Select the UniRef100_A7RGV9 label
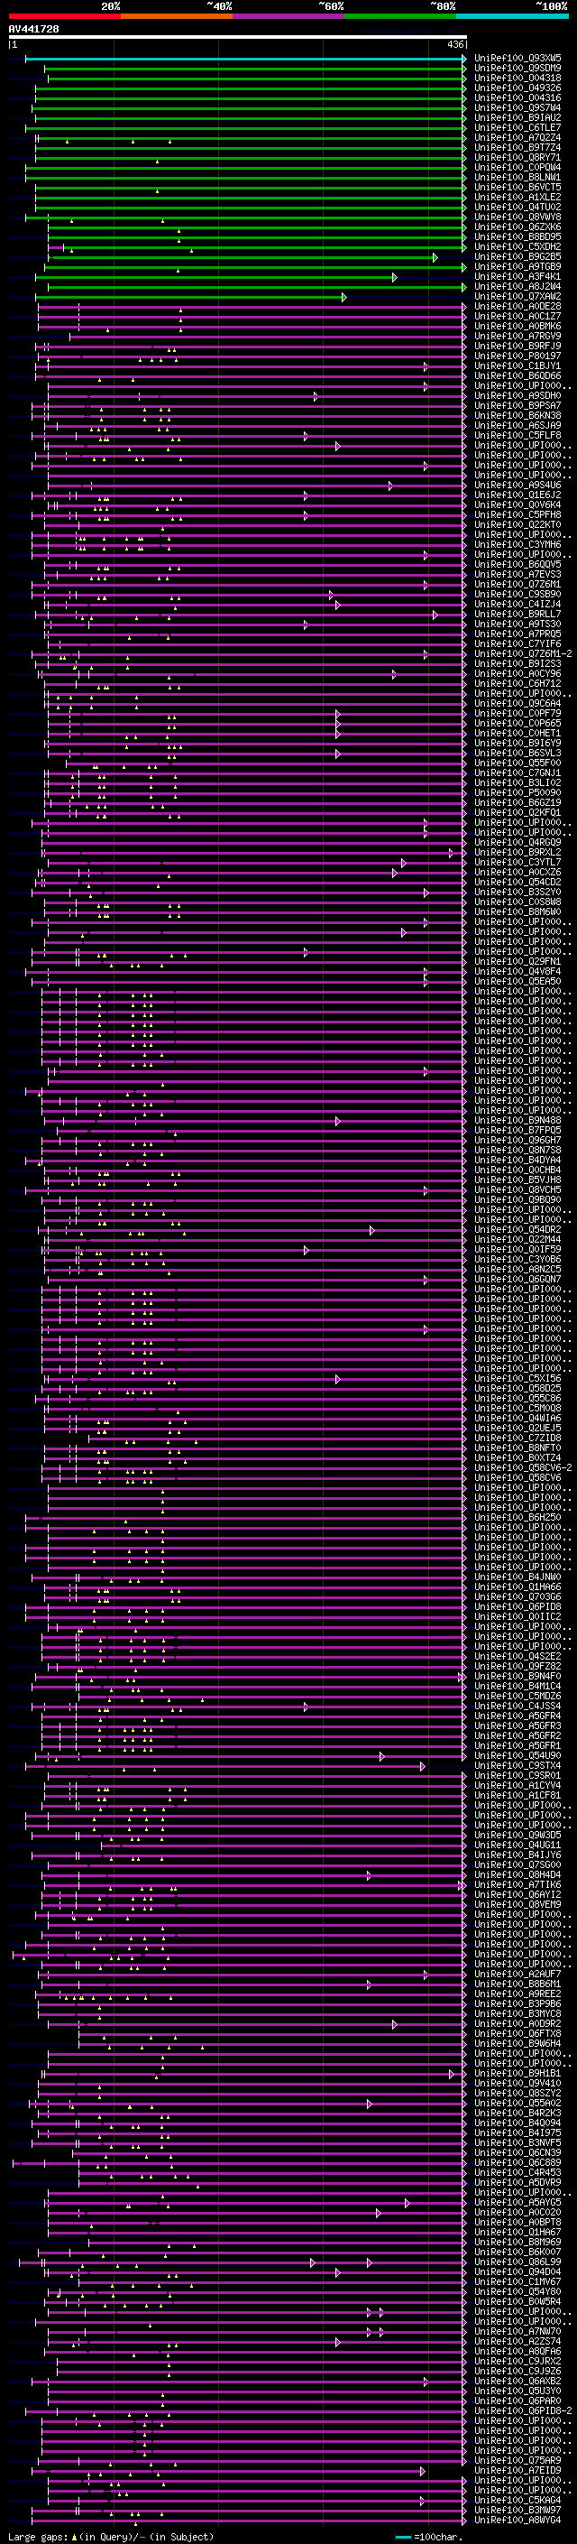Image resolution: width=577 pixels, height=2544 pixels. click(517, 337)
